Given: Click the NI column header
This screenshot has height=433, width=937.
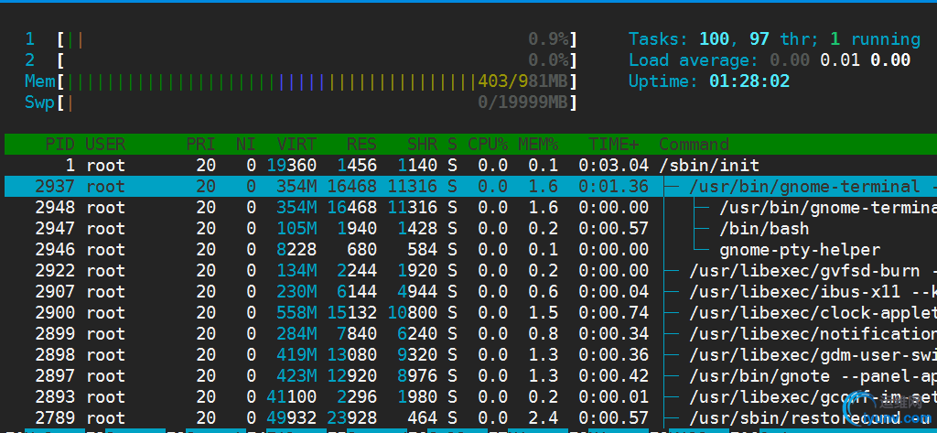Looking at the screenshot, I should 245,144.
